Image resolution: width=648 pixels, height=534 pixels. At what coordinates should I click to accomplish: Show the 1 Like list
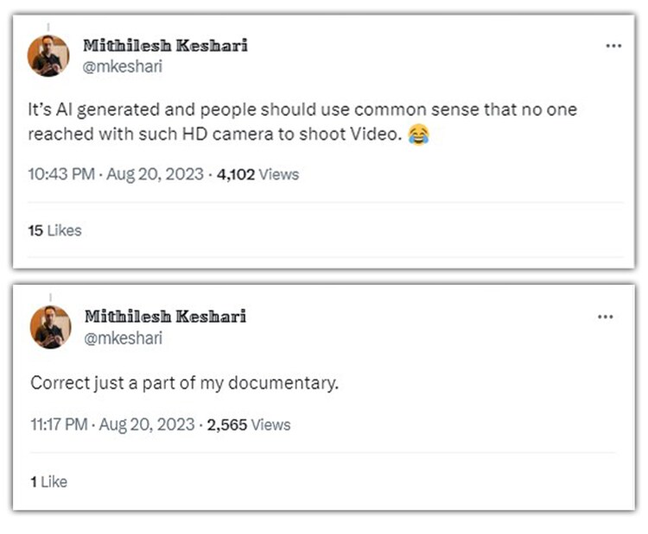pyautogui.click(x=48, y=481)
